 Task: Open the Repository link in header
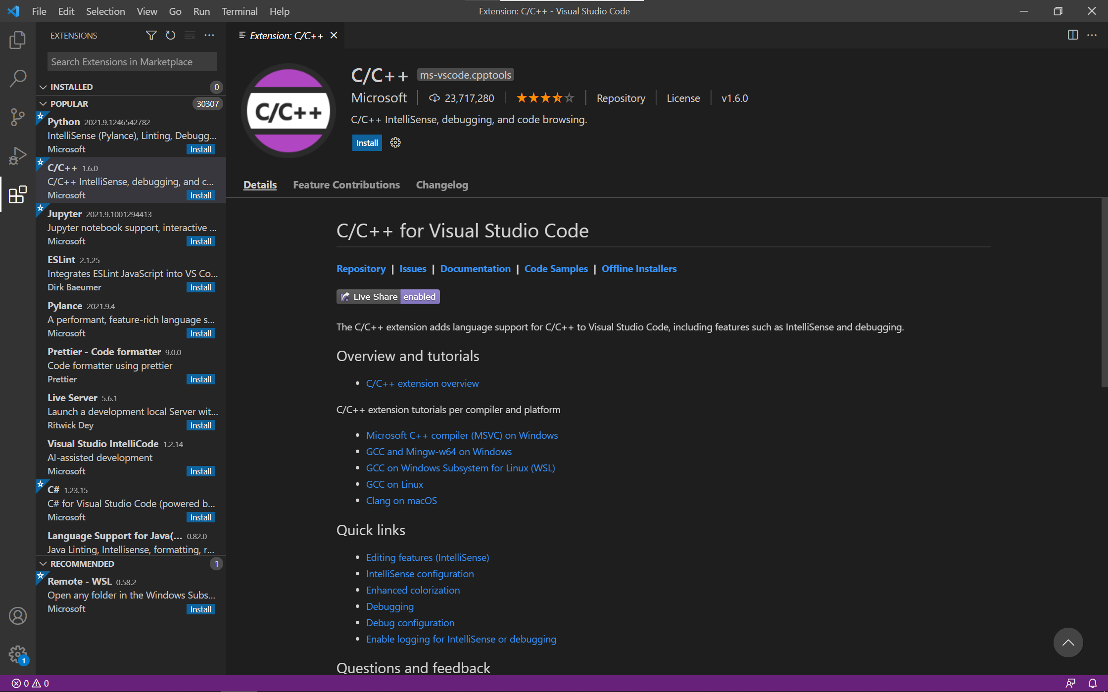pyautogui.click(x=621, y=98)
